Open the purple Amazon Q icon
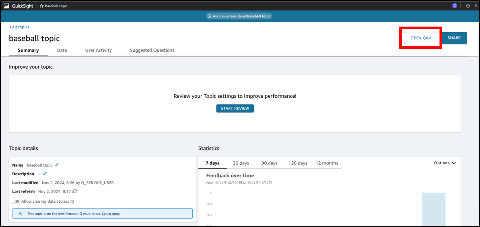The image size is (480, 227). click(x=454, y=6)
